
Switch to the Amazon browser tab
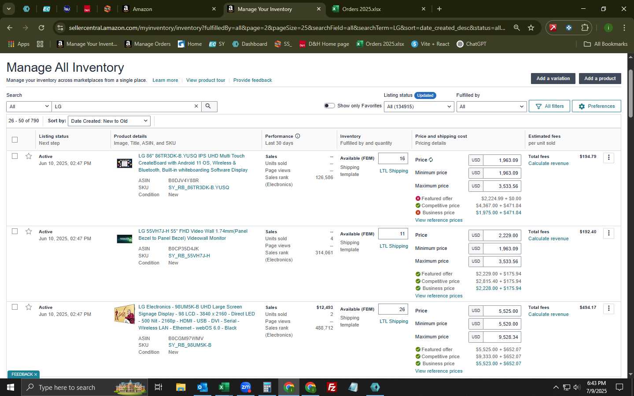tap(170, 9)
